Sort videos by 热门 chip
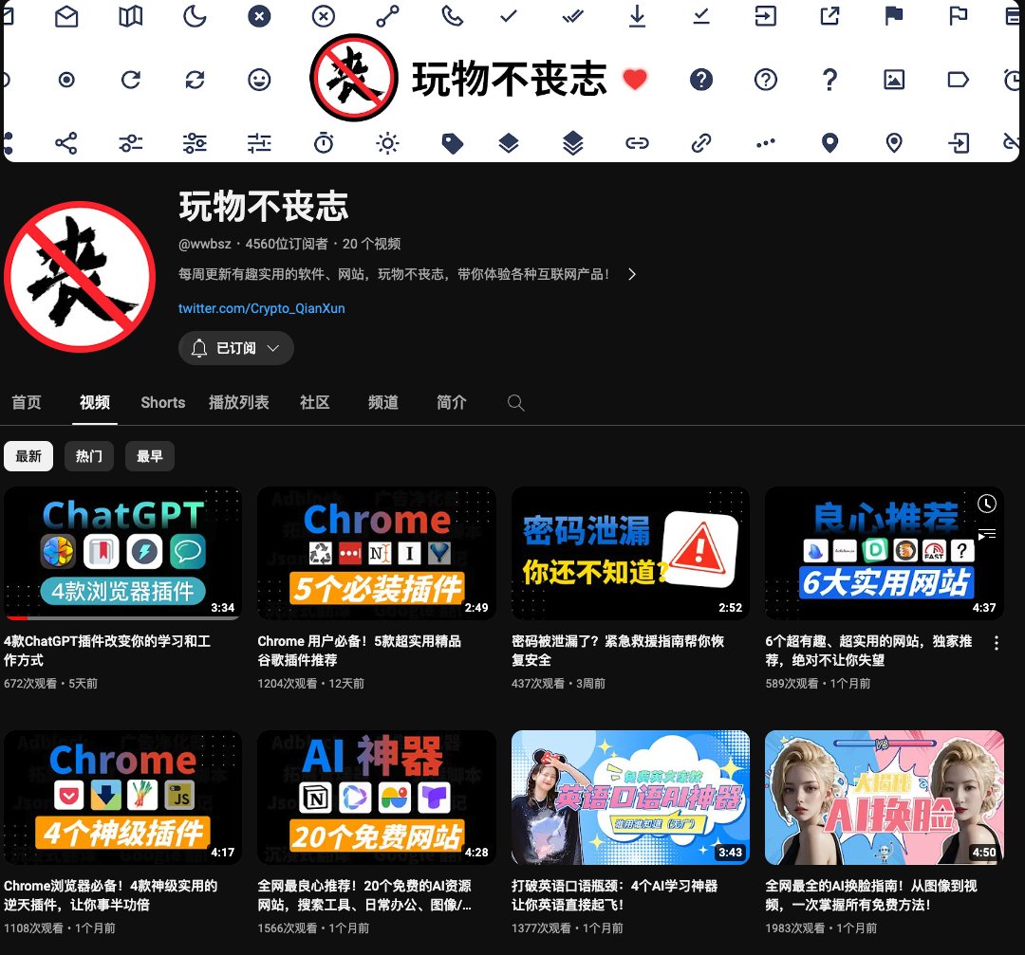Screen dimensions: 1025x955 point(89,456)
